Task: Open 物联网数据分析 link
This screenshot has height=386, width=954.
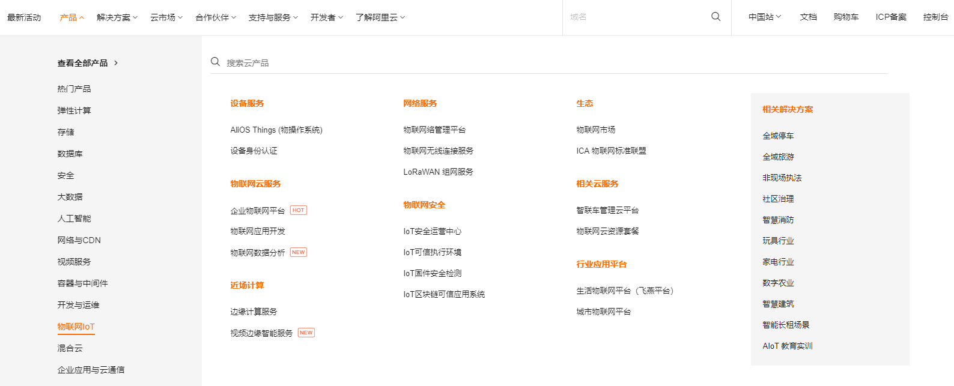Action: (x=258, y=253)
